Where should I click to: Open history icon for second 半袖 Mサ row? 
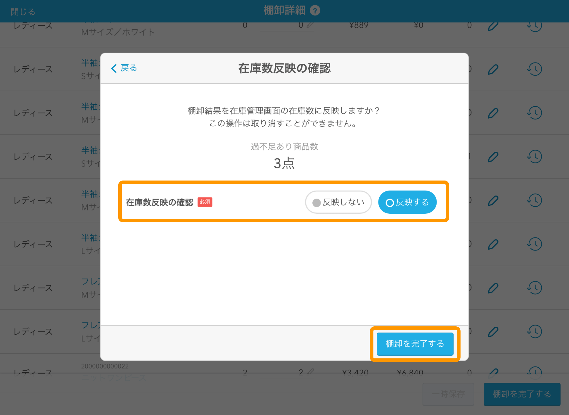(x=535, y=200)
